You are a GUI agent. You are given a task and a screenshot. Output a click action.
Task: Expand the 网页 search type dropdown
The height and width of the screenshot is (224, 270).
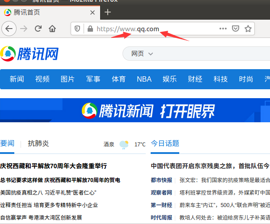pos(142,54)
